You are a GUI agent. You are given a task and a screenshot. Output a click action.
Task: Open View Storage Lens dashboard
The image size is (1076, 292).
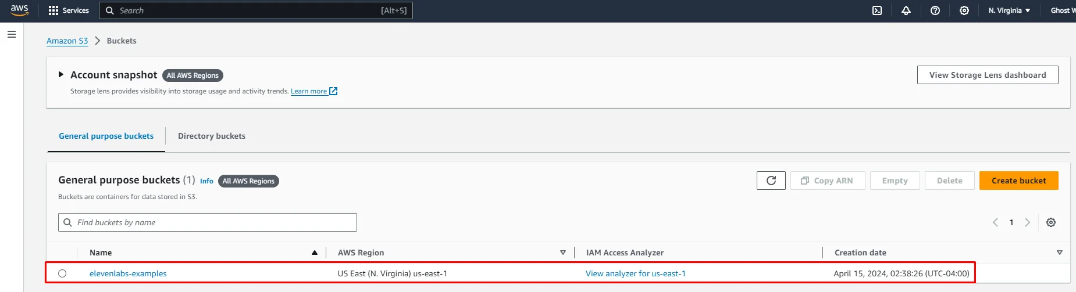coord(987,75)
